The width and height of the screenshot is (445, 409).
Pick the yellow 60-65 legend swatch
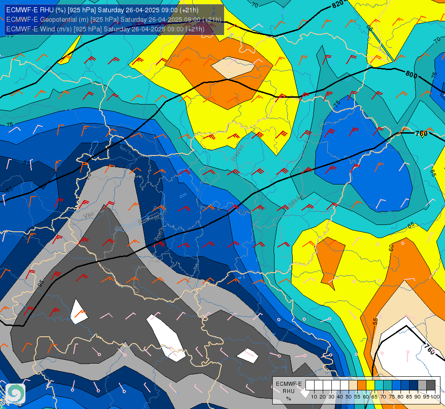point(370,385)
